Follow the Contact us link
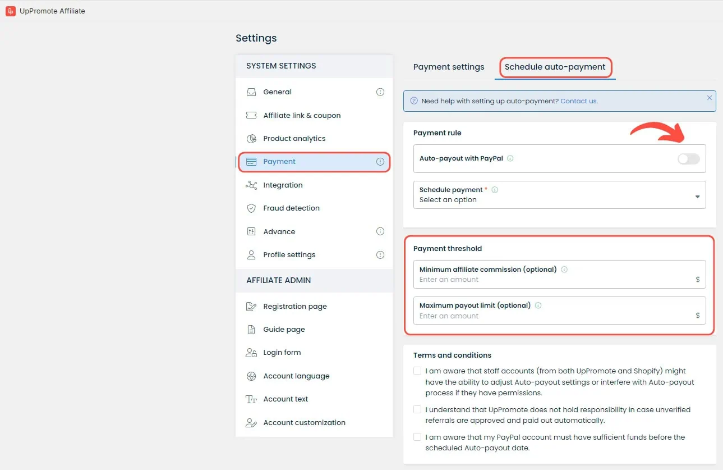The height and width of the screenshot is (470, 723). click(578, 101)
